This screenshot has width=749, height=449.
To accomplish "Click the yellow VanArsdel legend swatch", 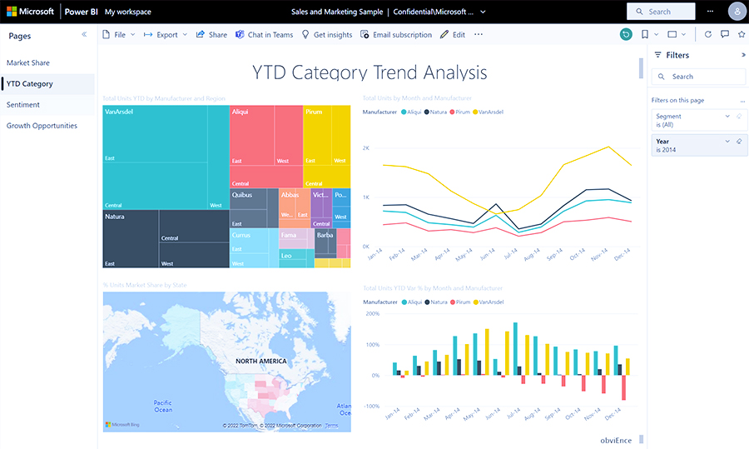I will 475,111.
